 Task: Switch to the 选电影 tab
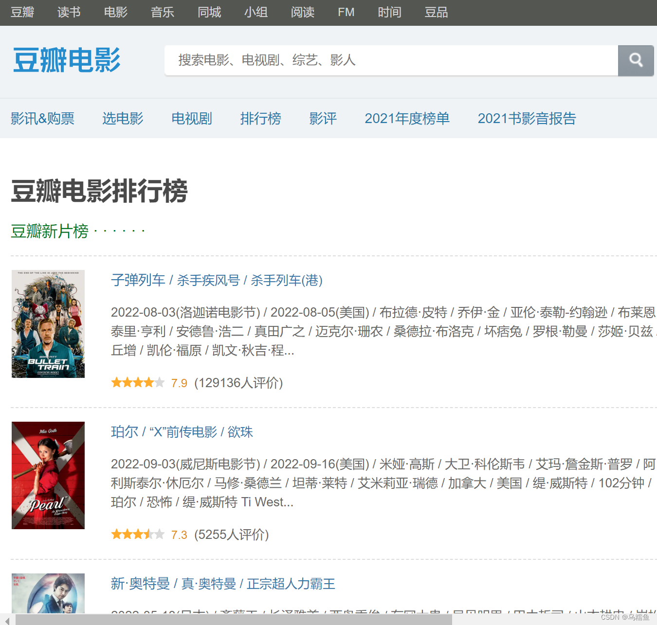123,118
